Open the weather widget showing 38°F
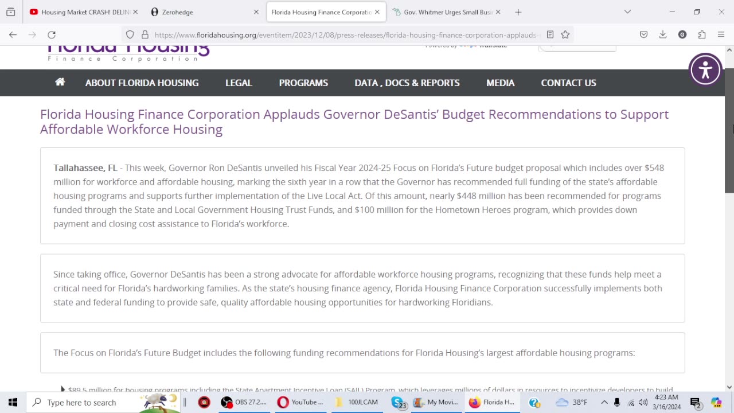 [x=572, y=402]
